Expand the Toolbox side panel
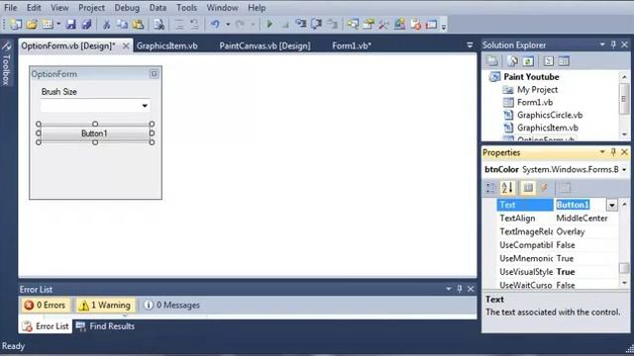The image size is (634, 356). (x=6, y=63)
